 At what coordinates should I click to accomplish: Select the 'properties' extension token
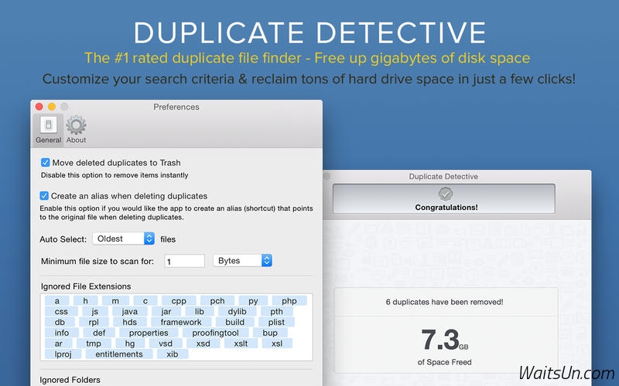(149, 333)
